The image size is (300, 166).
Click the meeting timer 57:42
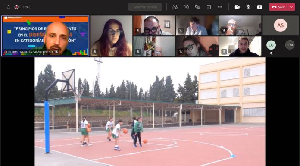(26, 7)
